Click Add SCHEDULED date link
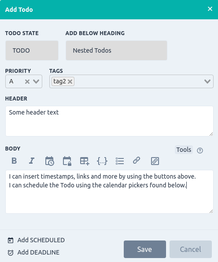Image resolution: width=218 pixels, height=262 pixels. pyautogui.click(x=36, y=240)
